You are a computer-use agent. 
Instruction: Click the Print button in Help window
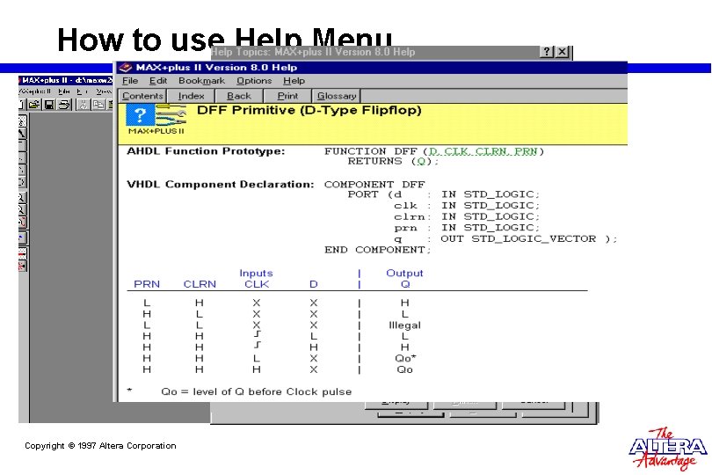[x=287, y=96]
